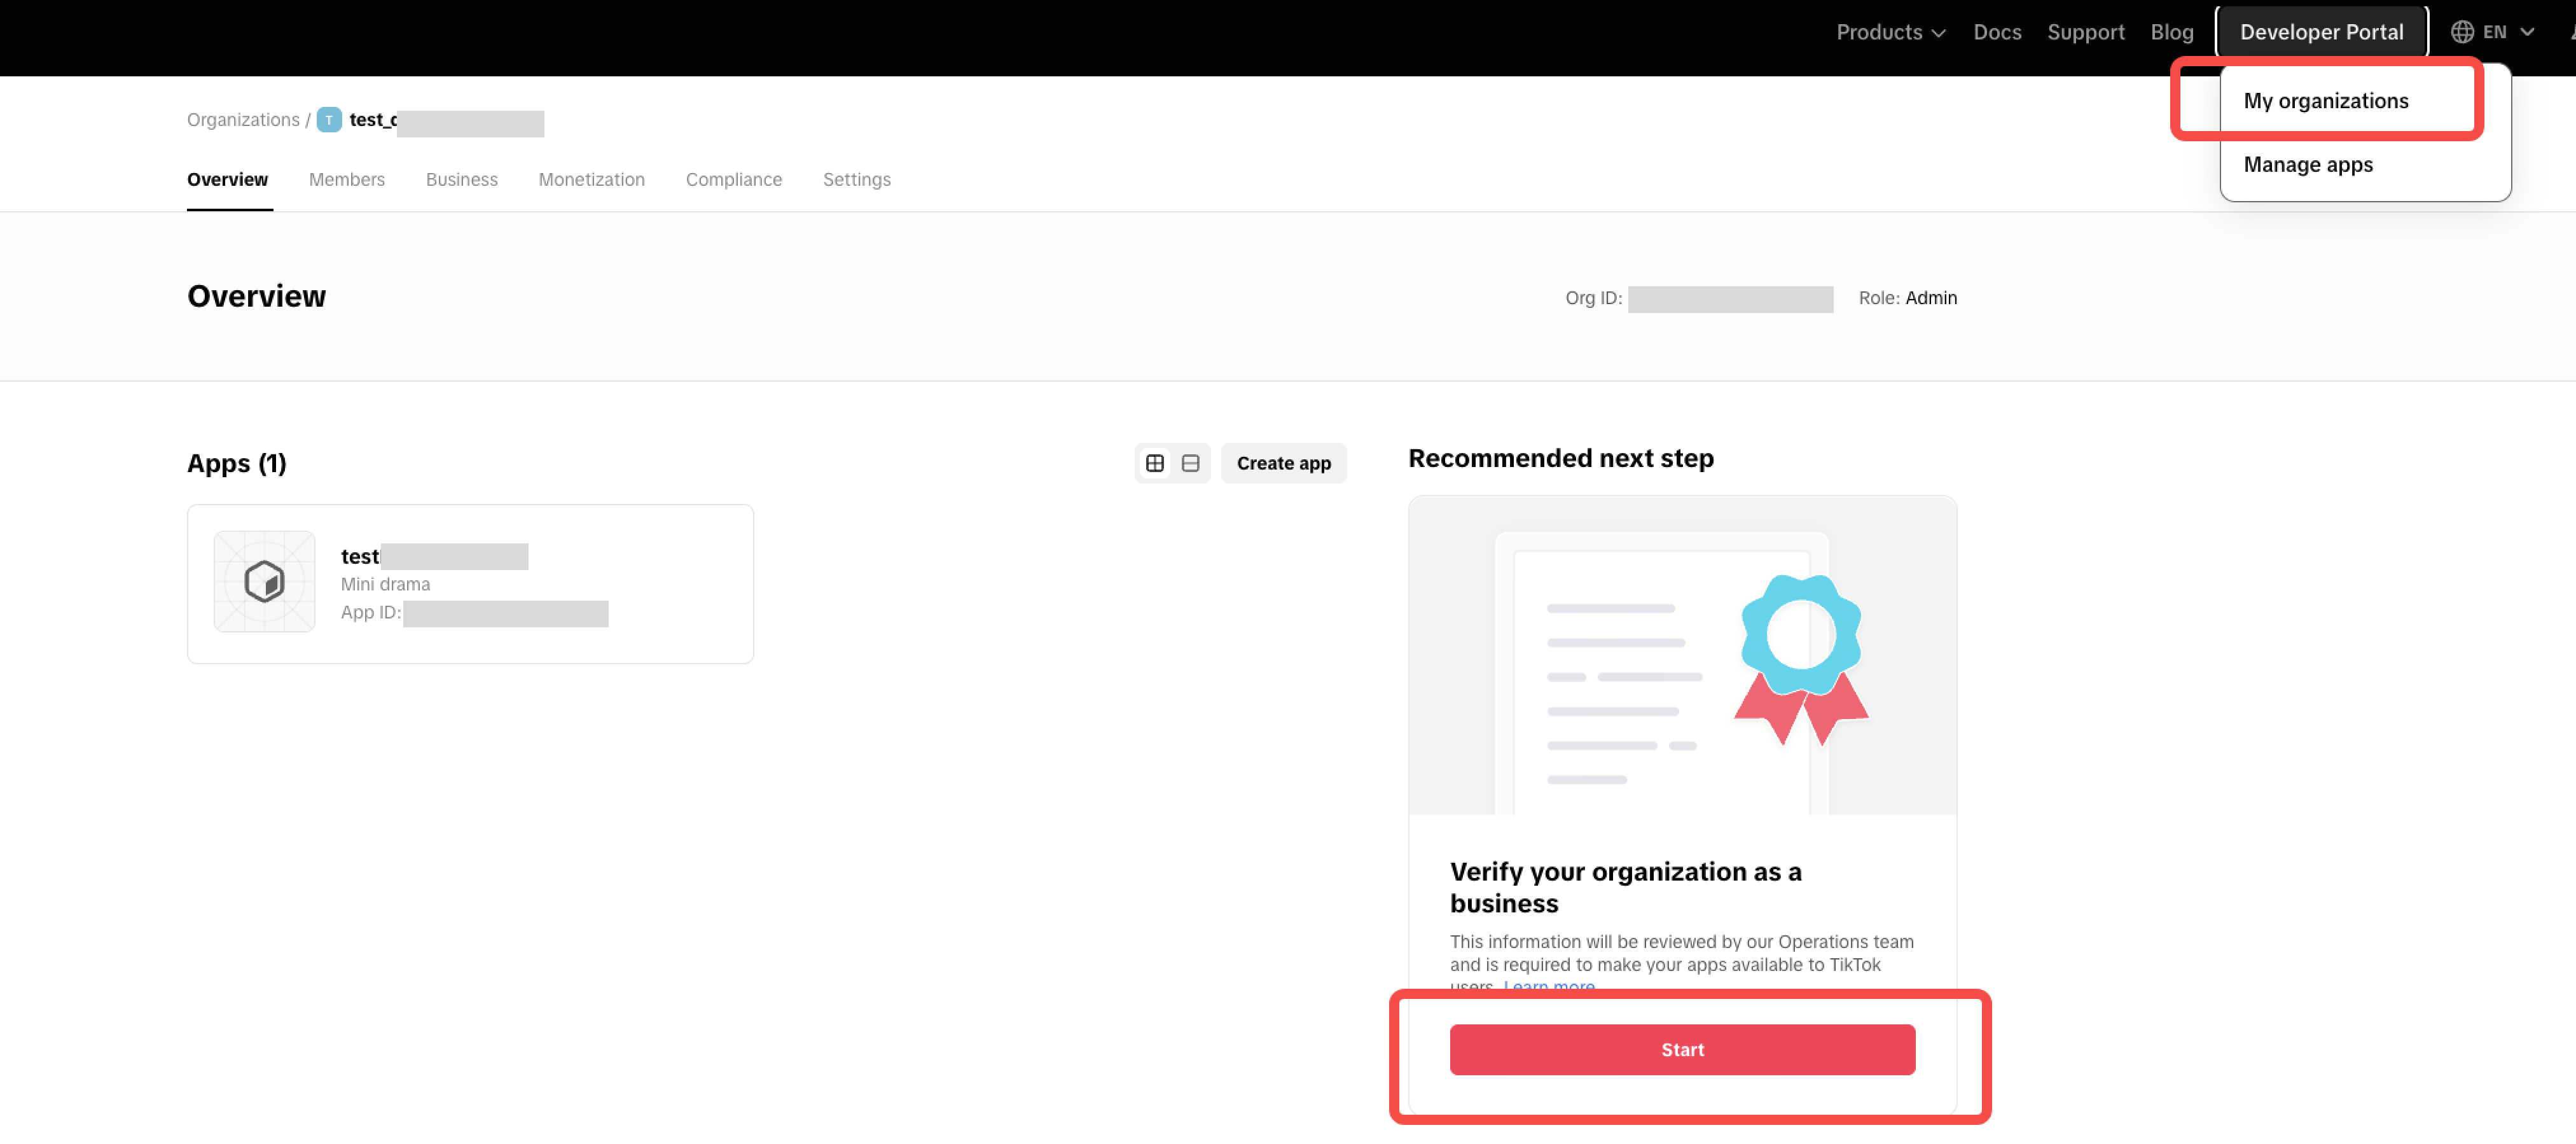
Task: Click the 'Role: Admin' text
Action: point(1907,298)
